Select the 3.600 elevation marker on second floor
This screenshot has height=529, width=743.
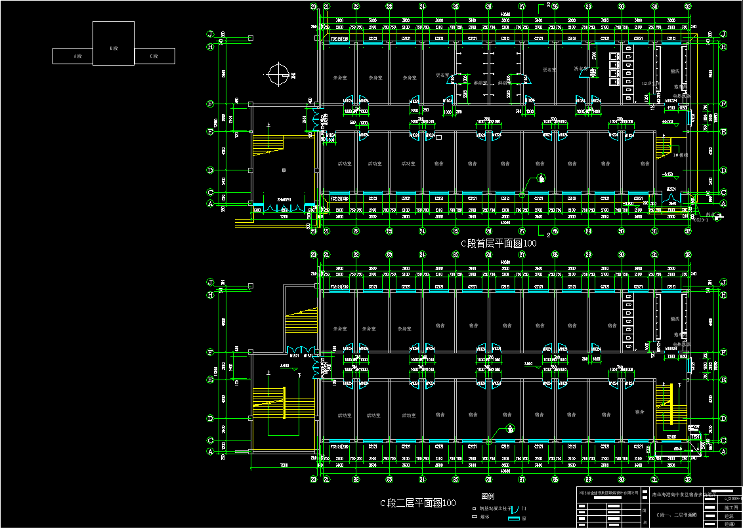[528, 363]
